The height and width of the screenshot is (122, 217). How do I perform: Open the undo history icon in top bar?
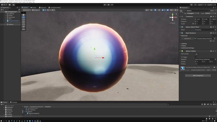coord(191,5)
